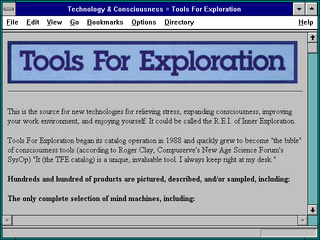
Task: Click the bold line "The only complete selection"
Action: (x=101, y=198)
